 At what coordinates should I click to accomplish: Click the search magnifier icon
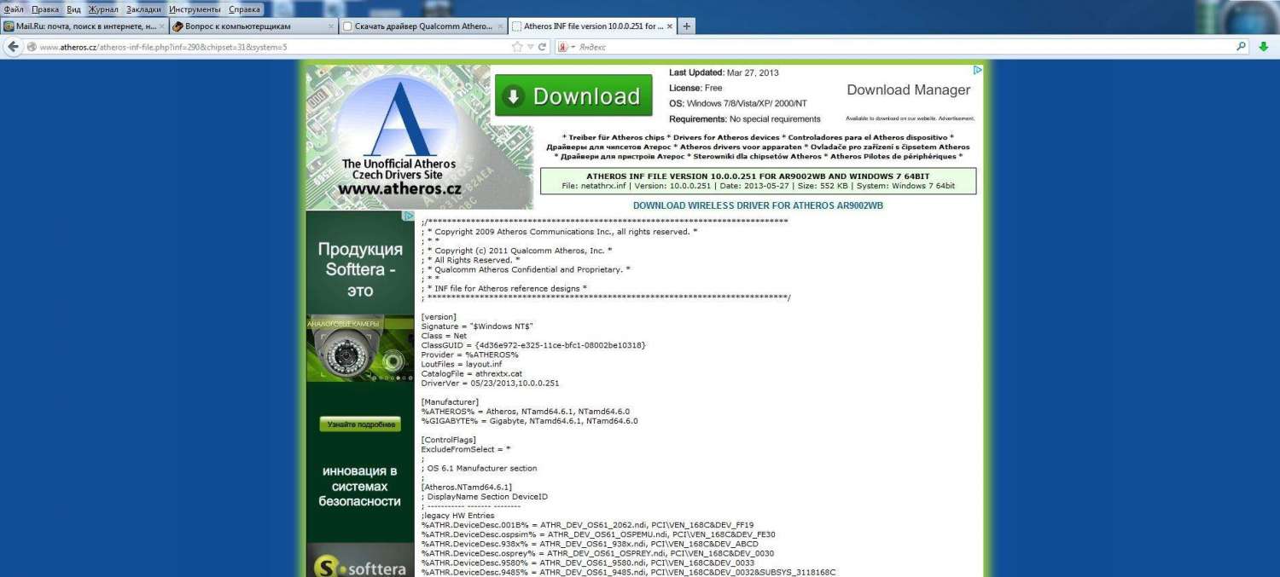[1242, 47]
